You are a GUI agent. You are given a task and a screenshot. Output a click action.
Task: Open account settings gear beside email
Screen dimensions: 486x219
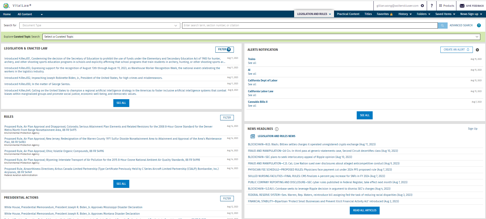point(422,6)
